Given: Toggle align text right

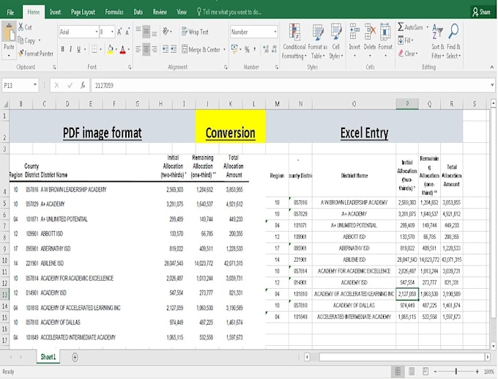Looking at the screenshot, I should tap(154, 49).
